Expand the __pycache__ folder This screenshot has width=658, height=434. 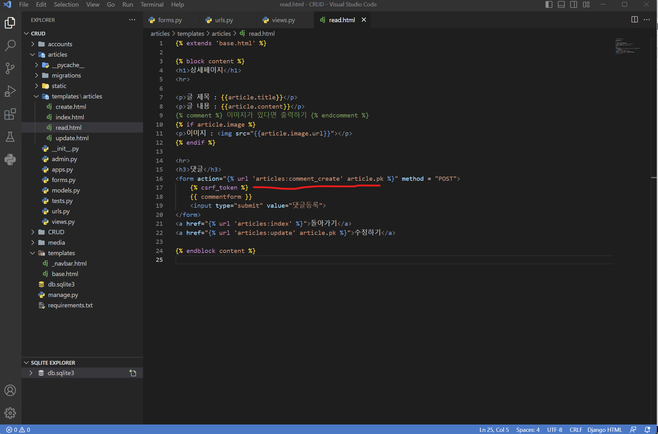[x=36, y=65]
